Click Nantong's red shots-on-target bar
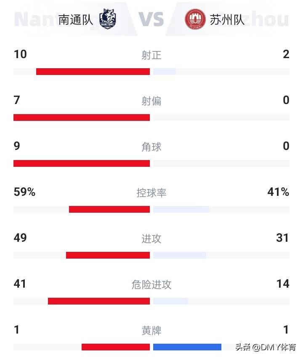Image resolution: width=303 pixels, height=358 pixels. pyautogui.click(x=93, y=72)
